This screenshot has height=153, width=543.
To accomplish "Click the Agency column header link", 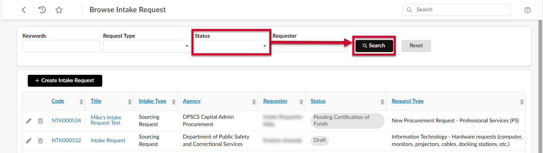I will click(192, 101).
